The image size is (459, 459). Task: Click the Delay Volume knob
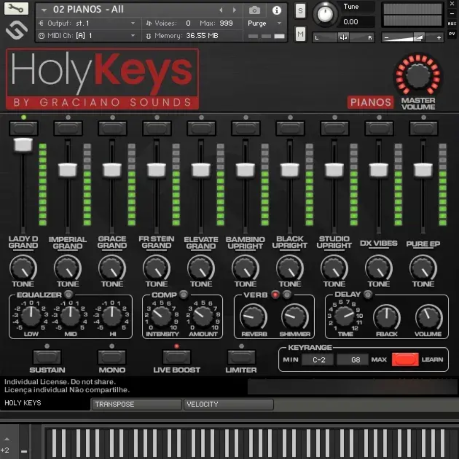[428, 317]
